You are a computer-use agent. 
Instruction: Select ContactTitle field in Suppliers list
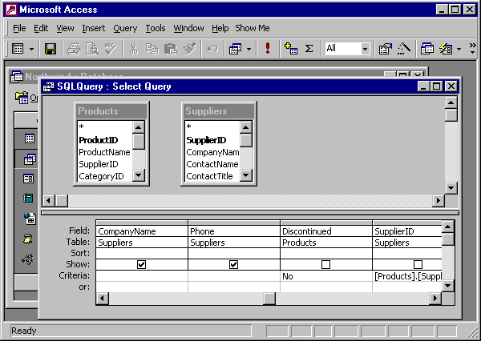pyautogui.click(x=209, y=176)
